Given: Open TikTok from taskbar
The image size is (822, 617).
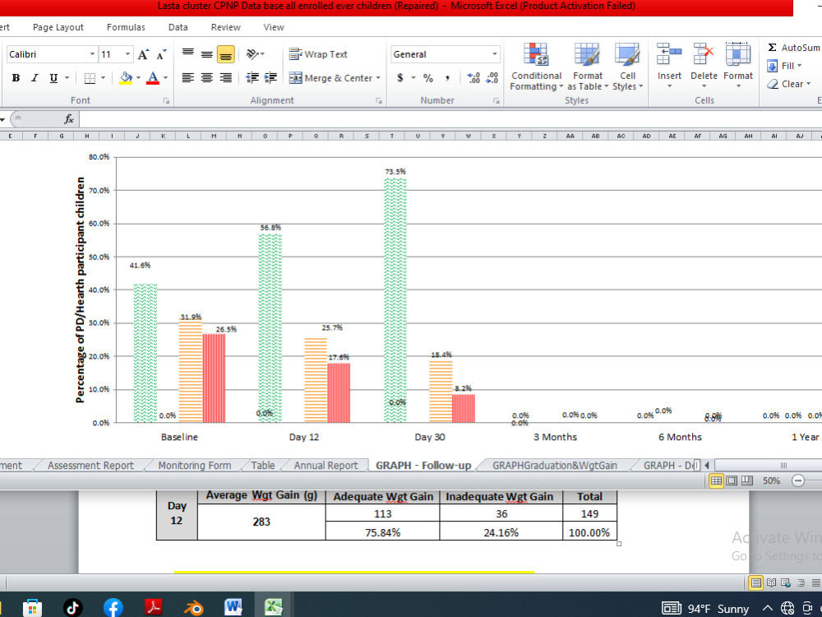Looking at the screenshot, I should point(72,608).
